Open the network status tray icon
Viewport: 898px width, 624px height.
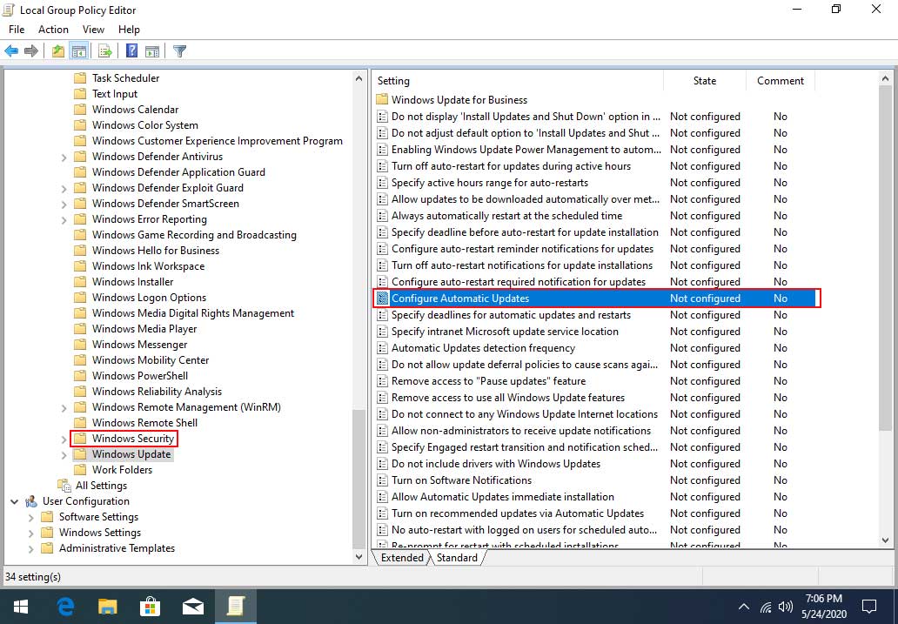766,607
